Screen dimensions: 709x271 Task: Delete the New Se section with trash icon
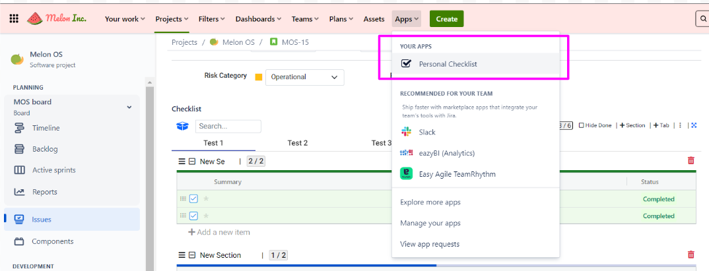click(691, 161)
